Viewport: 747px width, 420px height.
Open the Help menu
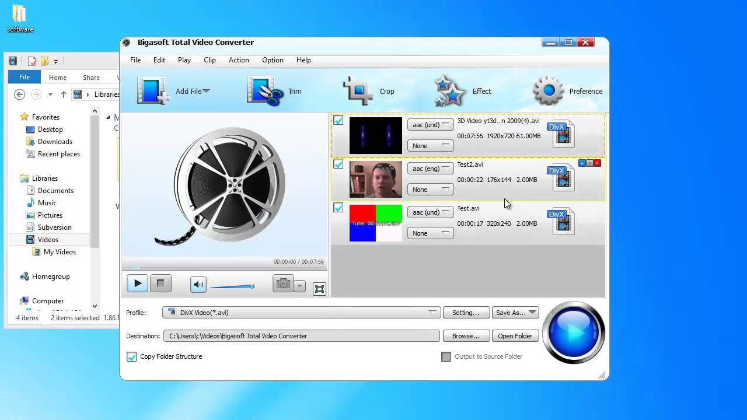pyautogui.click(x=303, y=60)
